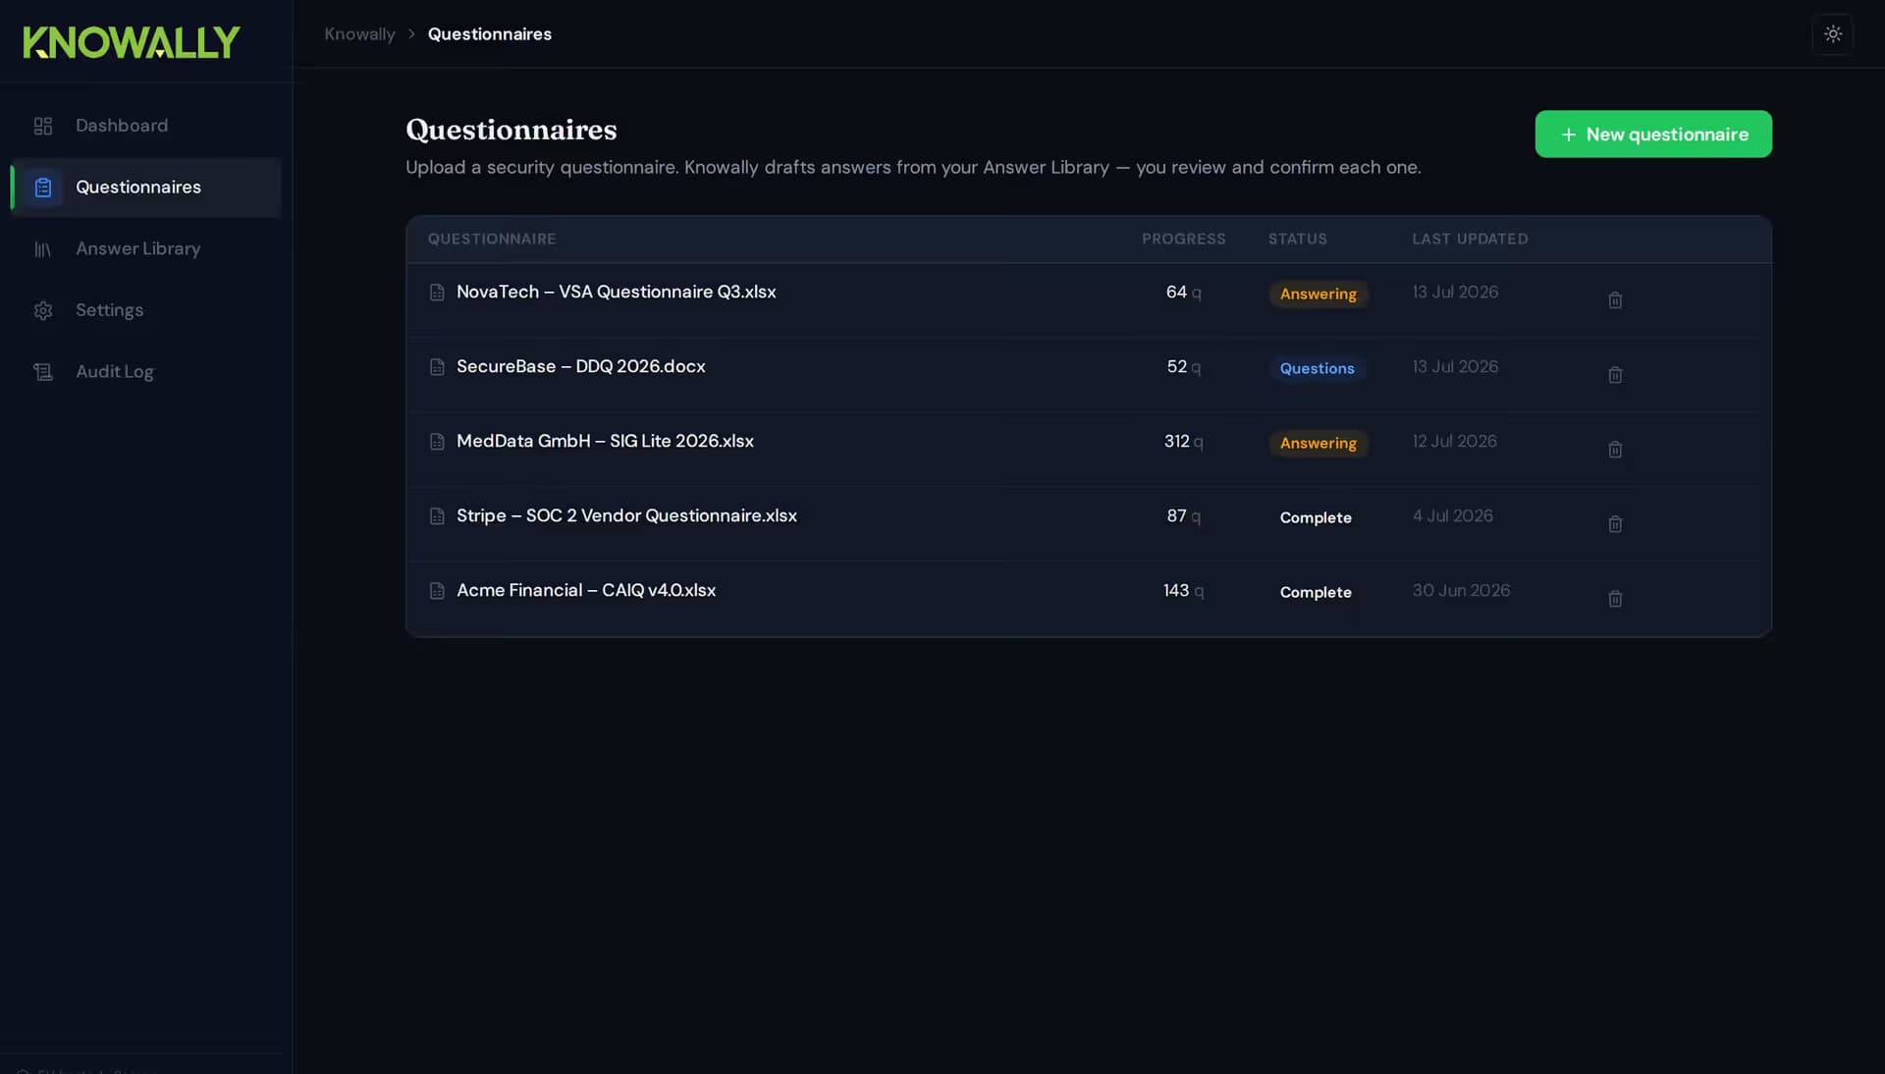This screenshot has height=1074, width=1885.
Task: Open Settings in the sidebar
Action: coord(146,310)
